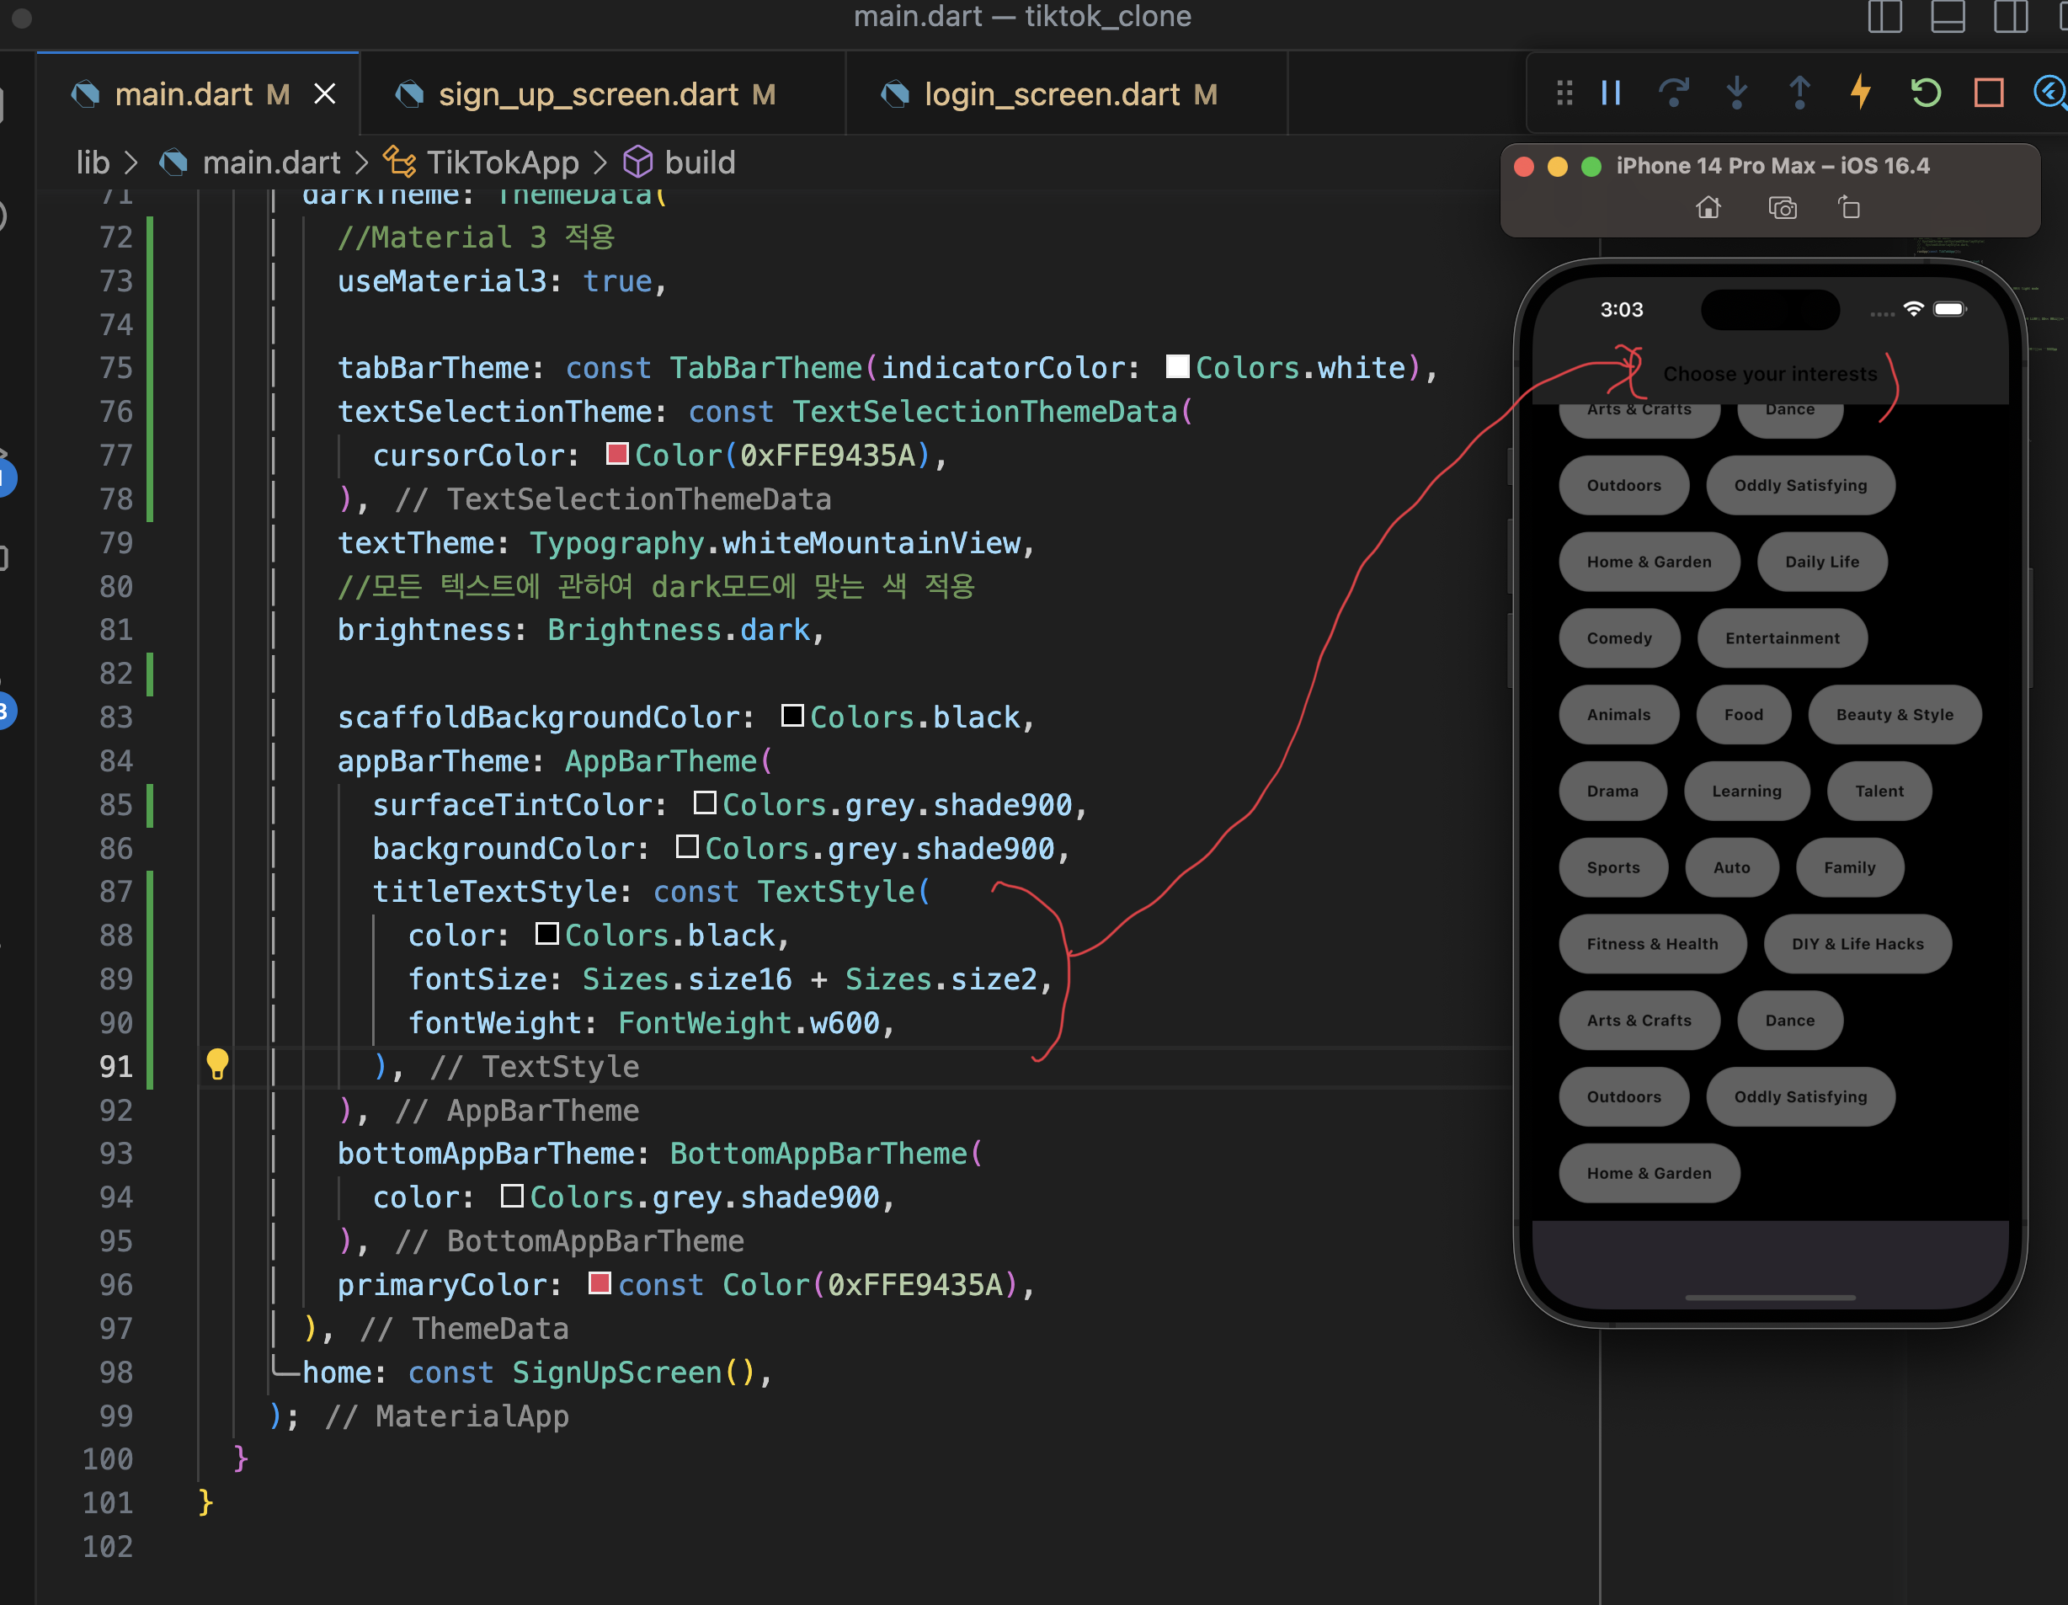Select the Oddly Satisfying interest chip
The image size is (2068, 1605).
pos(1799,486)
